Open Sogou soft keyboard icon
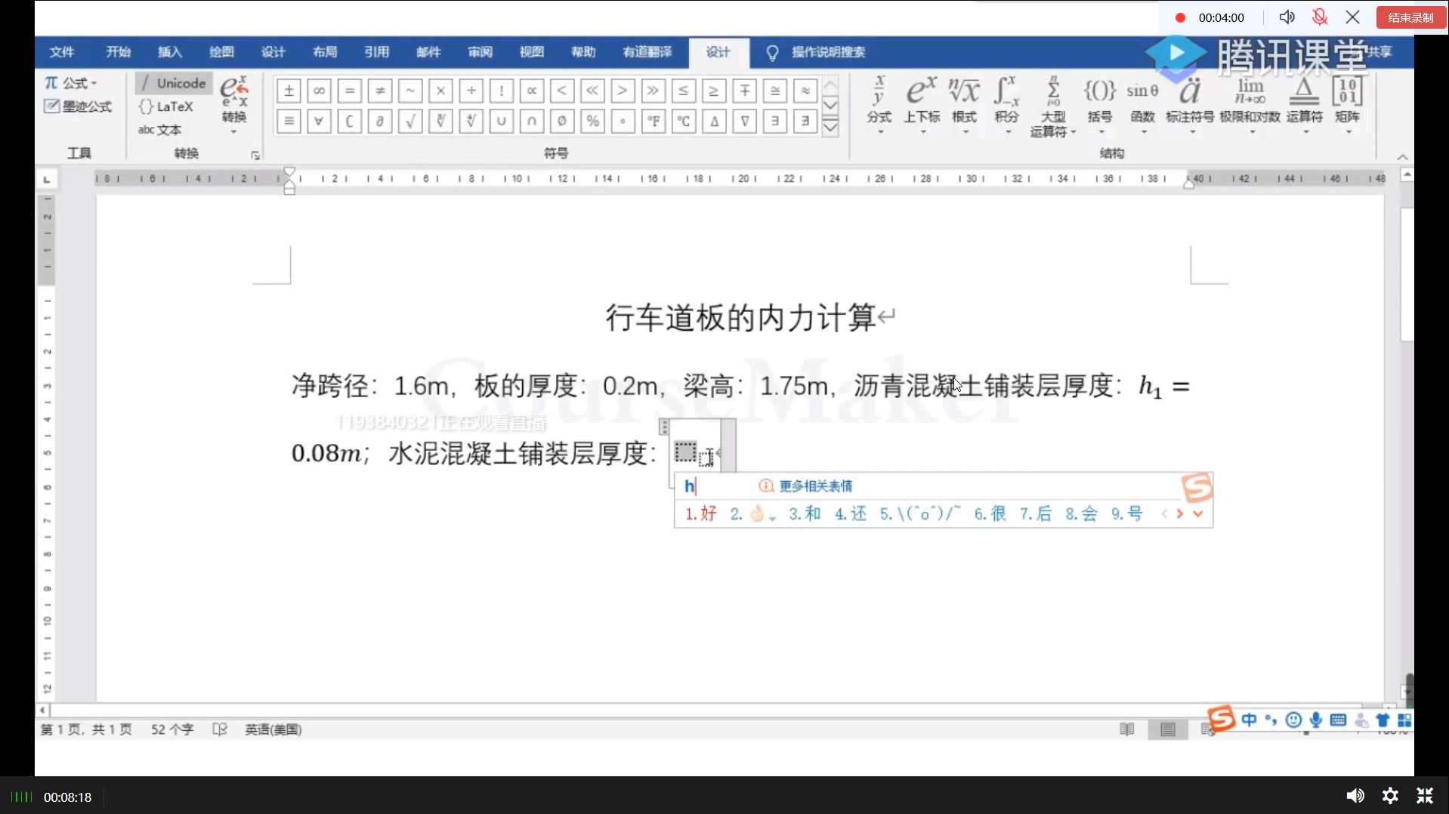The height and width of the screenshot is (814, 1449). pyautogui.click(x=1338, y=720)
